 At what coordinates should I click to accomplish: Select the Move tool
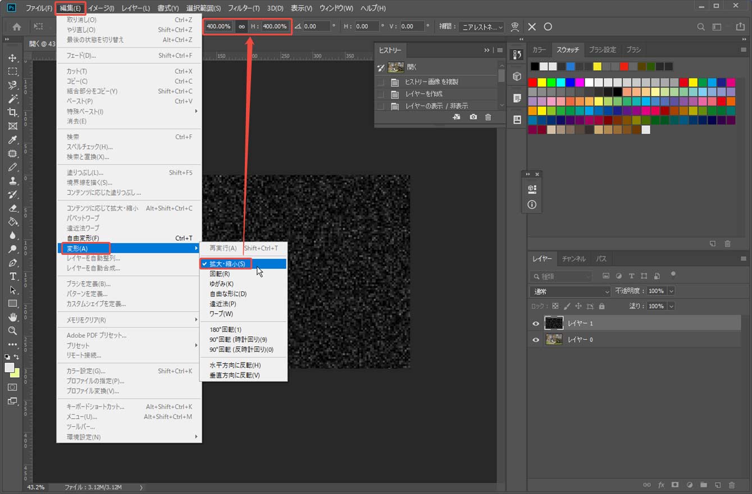pyautogui.click(x=12, y=58)
